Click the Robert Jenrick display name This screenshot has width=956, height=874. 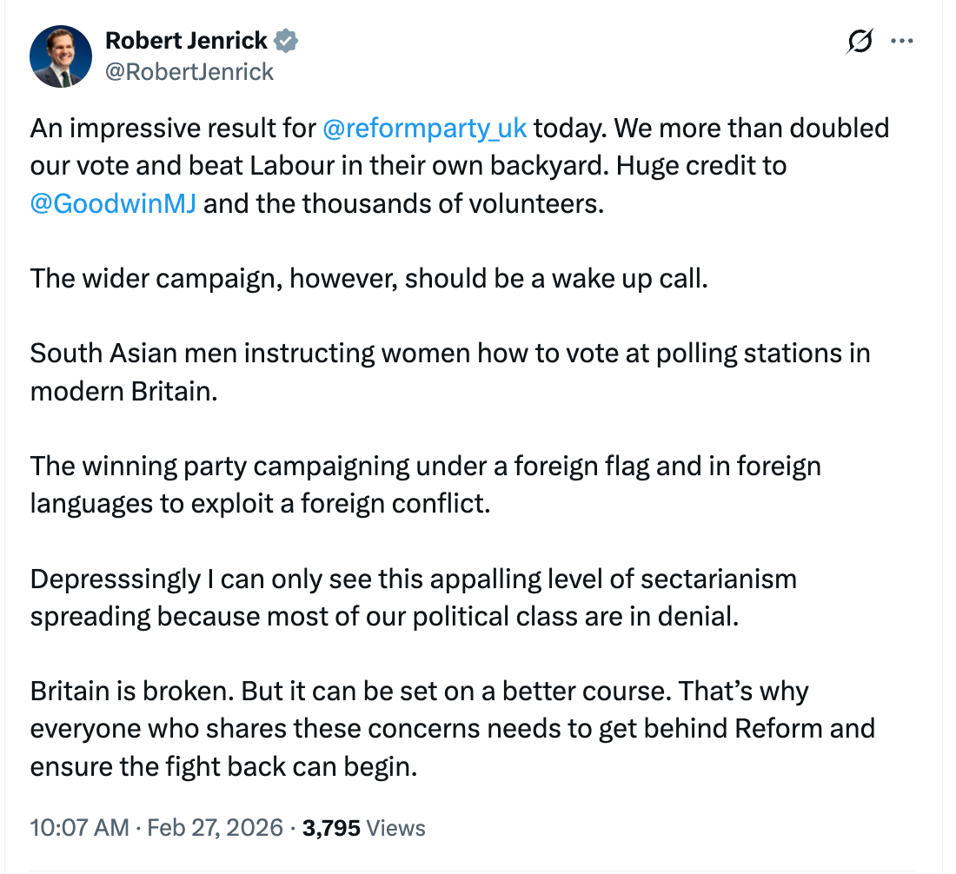pos(186,40)
